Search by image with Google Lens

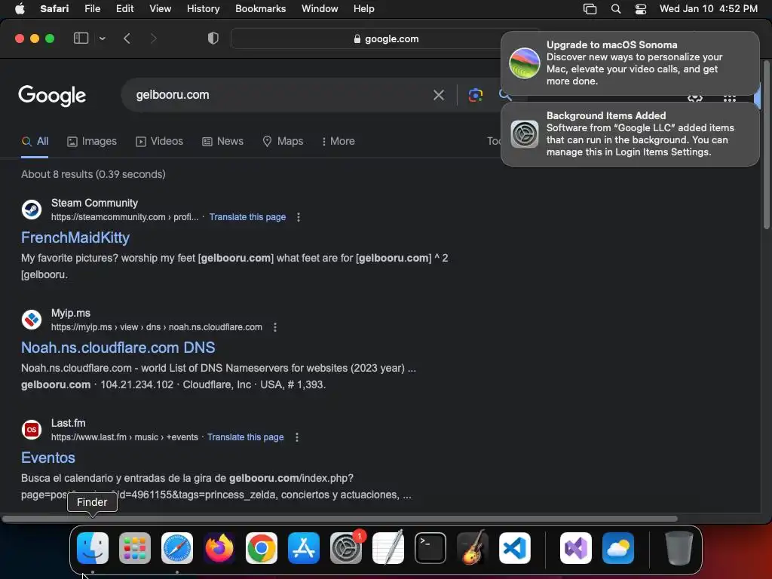pyautogui.click(x=475, y=95)
